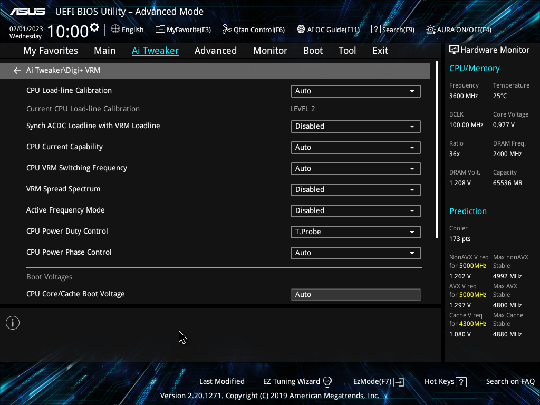Click the 1.208 V DRAM voltage value
540x405 pixels.
click(x=460, y=183)
